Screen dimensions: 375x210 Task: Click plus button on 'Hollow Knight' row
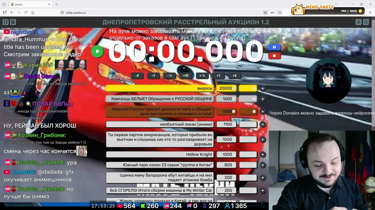(x=262, y=155)
